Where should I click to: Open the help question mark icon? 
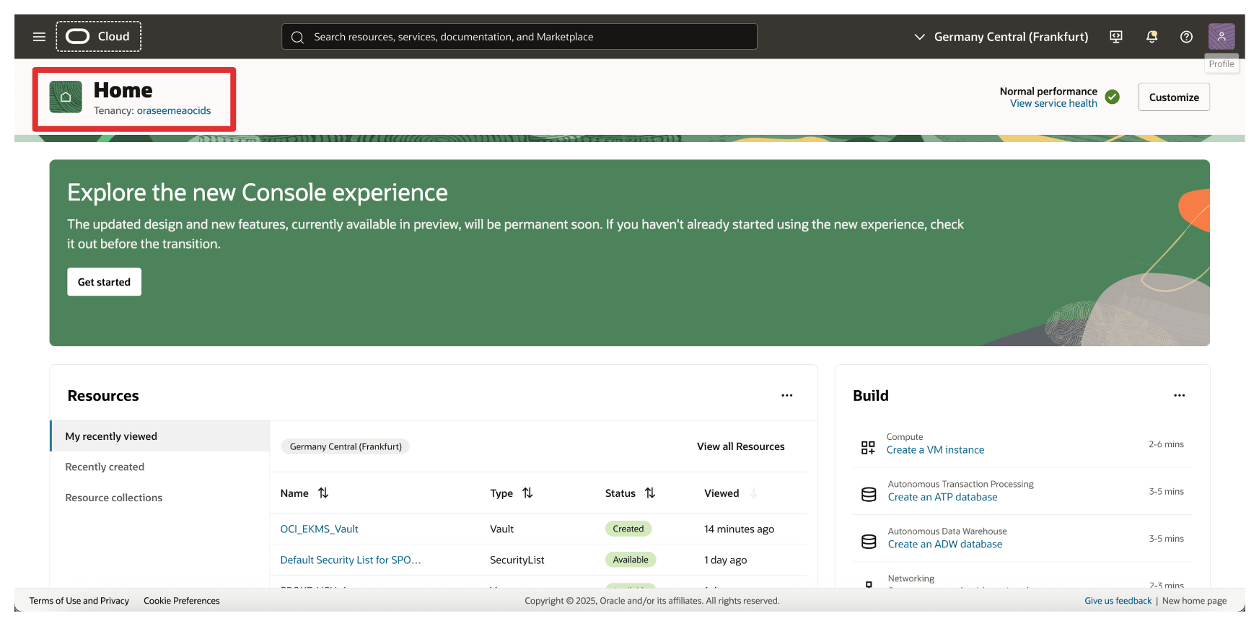[x=1186, y=37]
